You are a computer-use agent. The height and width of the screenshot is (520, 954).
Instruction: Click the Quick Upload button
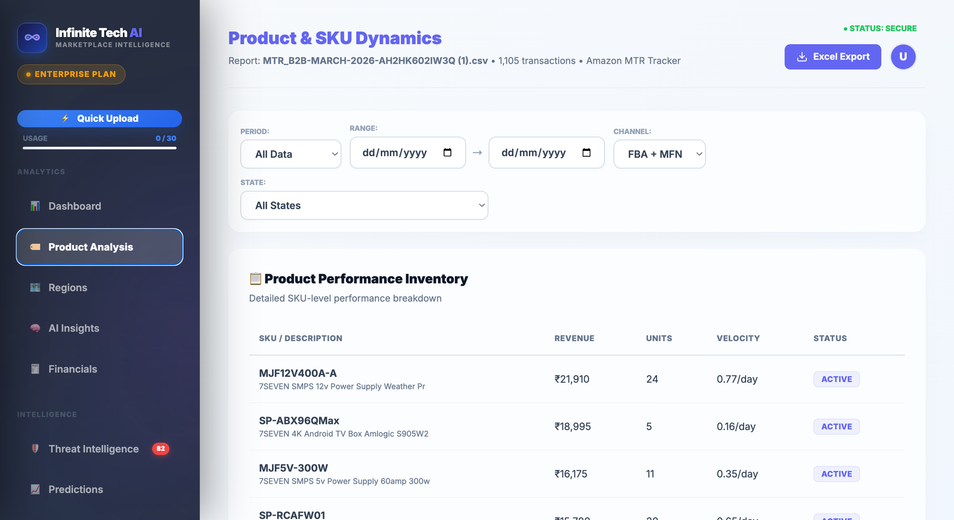click(100, 119)
